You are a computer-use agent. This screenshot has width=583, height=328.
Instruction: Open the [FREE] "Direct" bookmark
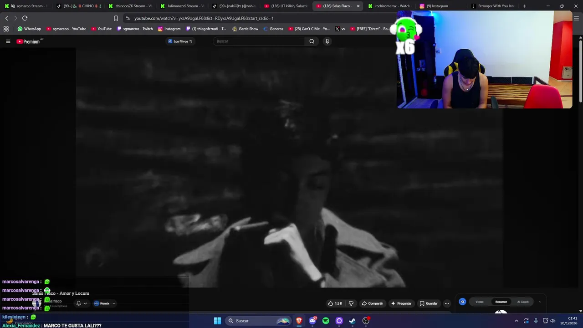click(x=369, y=29)
